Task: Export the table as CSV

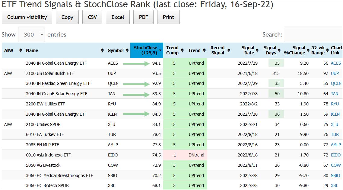Action: 92,17
